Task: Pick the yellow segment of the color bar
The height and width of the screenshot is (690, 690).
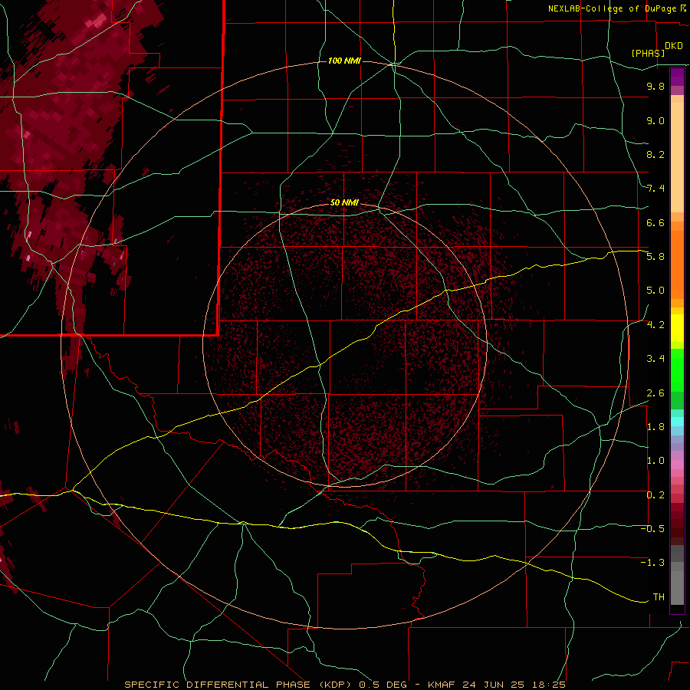Action: (x=677, y=328)
